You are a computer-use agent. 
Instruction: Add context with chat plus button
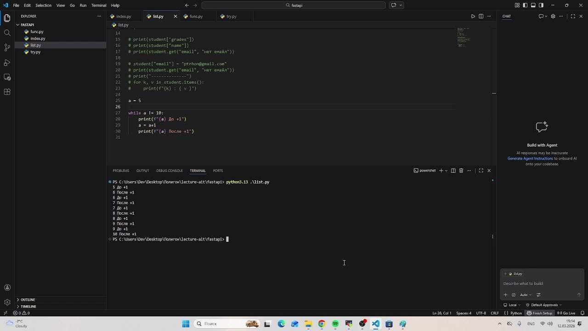(x=505, y=295)
